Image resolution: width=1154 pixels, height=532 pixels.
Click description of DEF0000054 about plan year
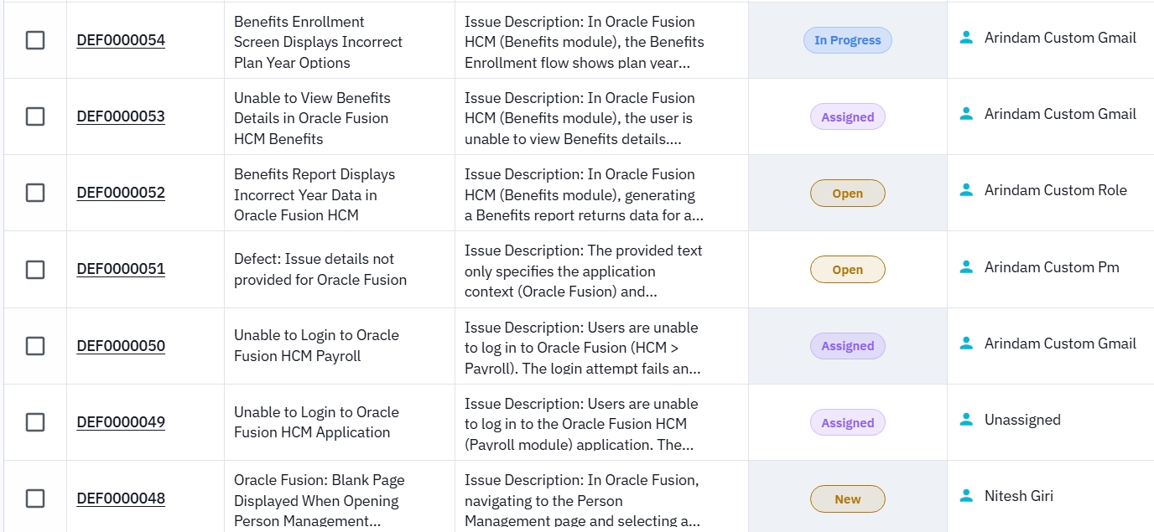(x=585, y=42)
